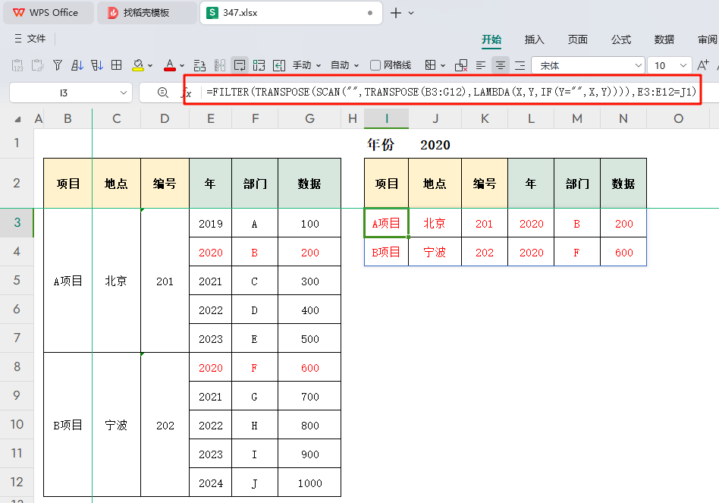Click the fill color bucket icon

point(137,65)
